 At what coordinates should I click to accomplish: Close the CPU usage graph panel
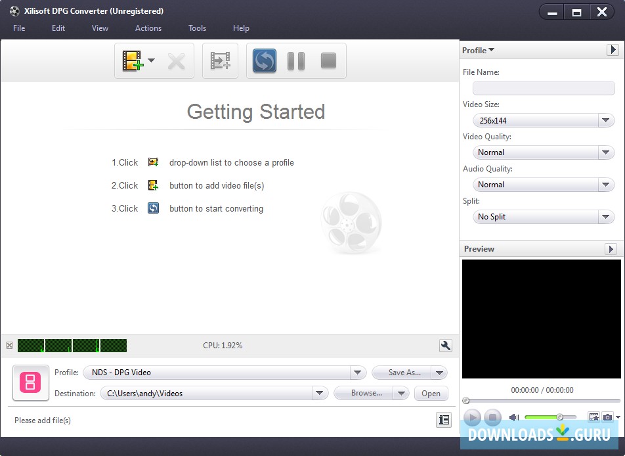[x=9, y=346]
